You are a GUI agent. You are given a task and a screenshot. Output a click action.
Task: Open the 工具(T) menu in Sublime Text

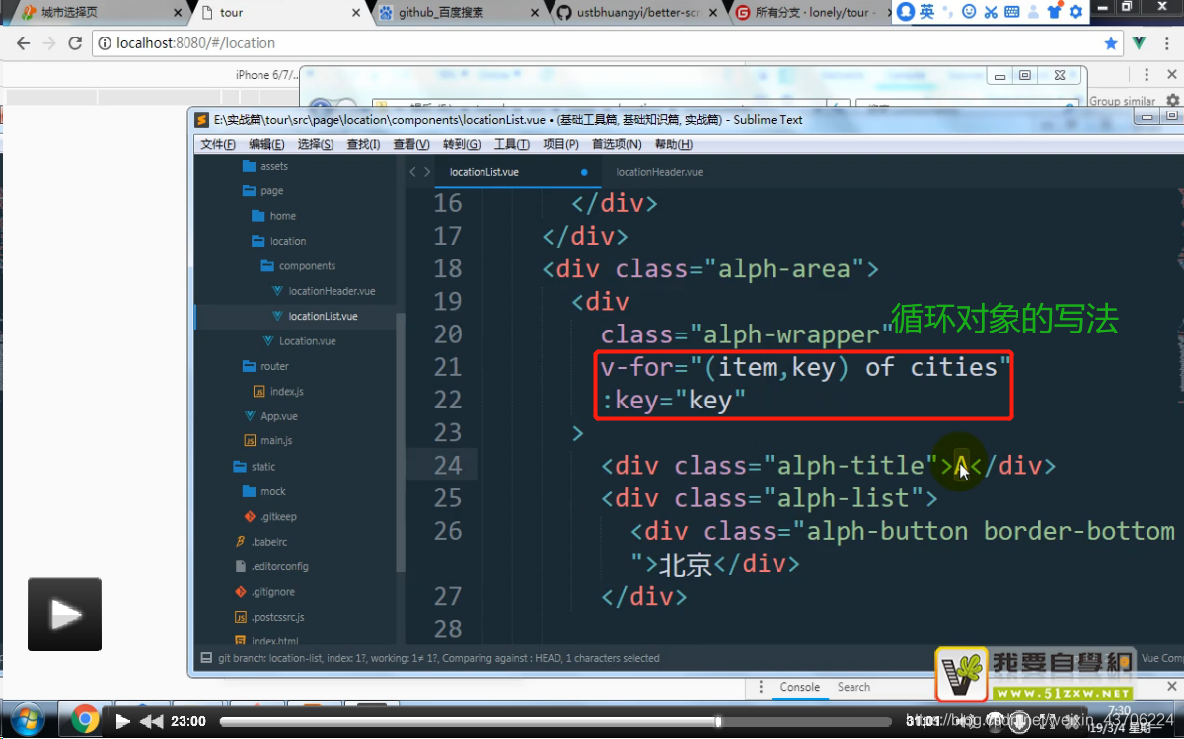tap(512, 144)
